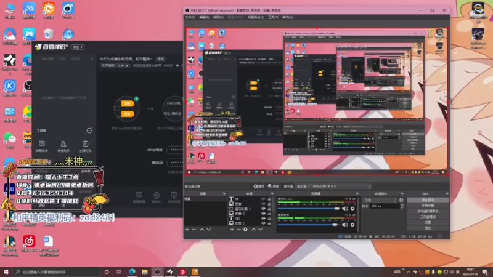Image resolution: width=493 pixels, height=277 pixels.
Task: Move scene up arrow in Scenes panel
Action: point(202,230)
